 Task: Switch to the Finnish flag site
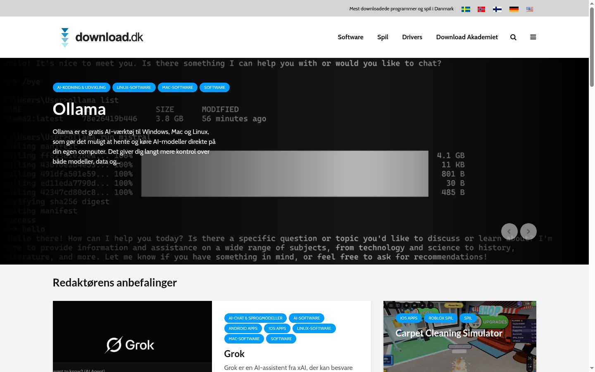(x=497, y=9)
